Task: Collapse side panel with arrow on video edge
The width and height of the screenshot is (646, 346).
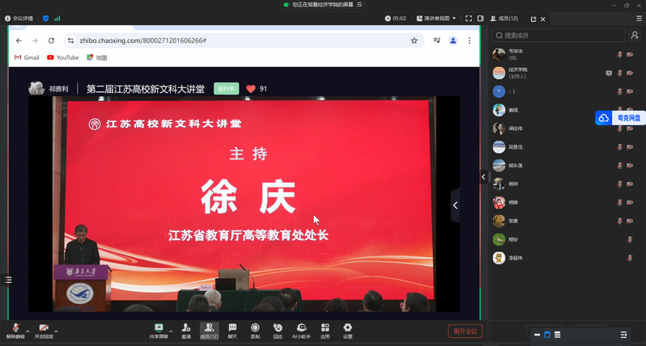Action: 484,176
